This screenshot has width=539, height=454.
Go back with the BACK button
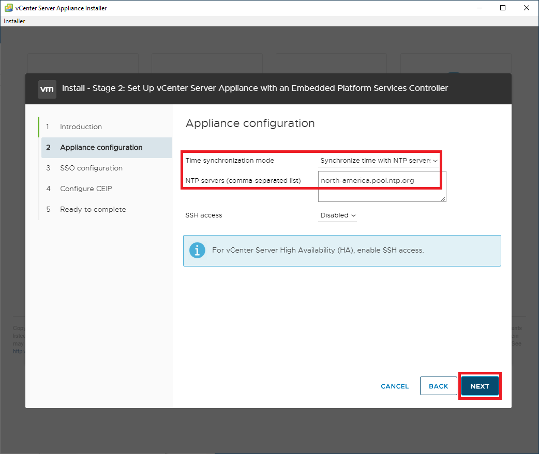(438, 386)
